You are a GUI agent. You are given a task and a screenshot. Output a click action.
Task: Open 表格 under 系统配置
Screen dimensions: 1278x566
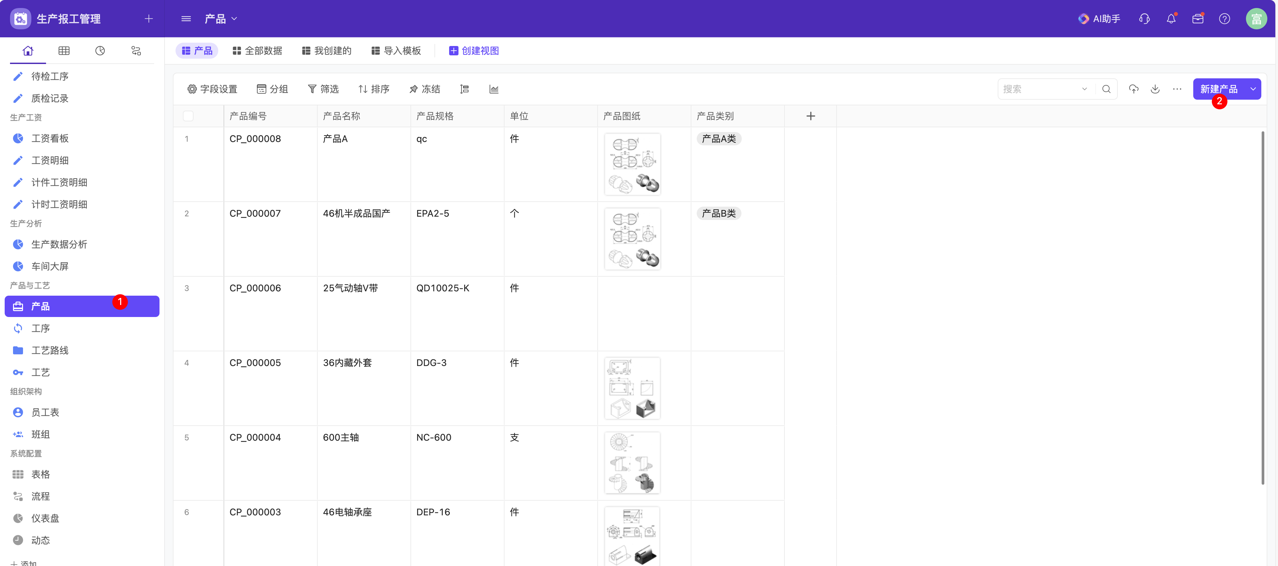click(82, 474)
